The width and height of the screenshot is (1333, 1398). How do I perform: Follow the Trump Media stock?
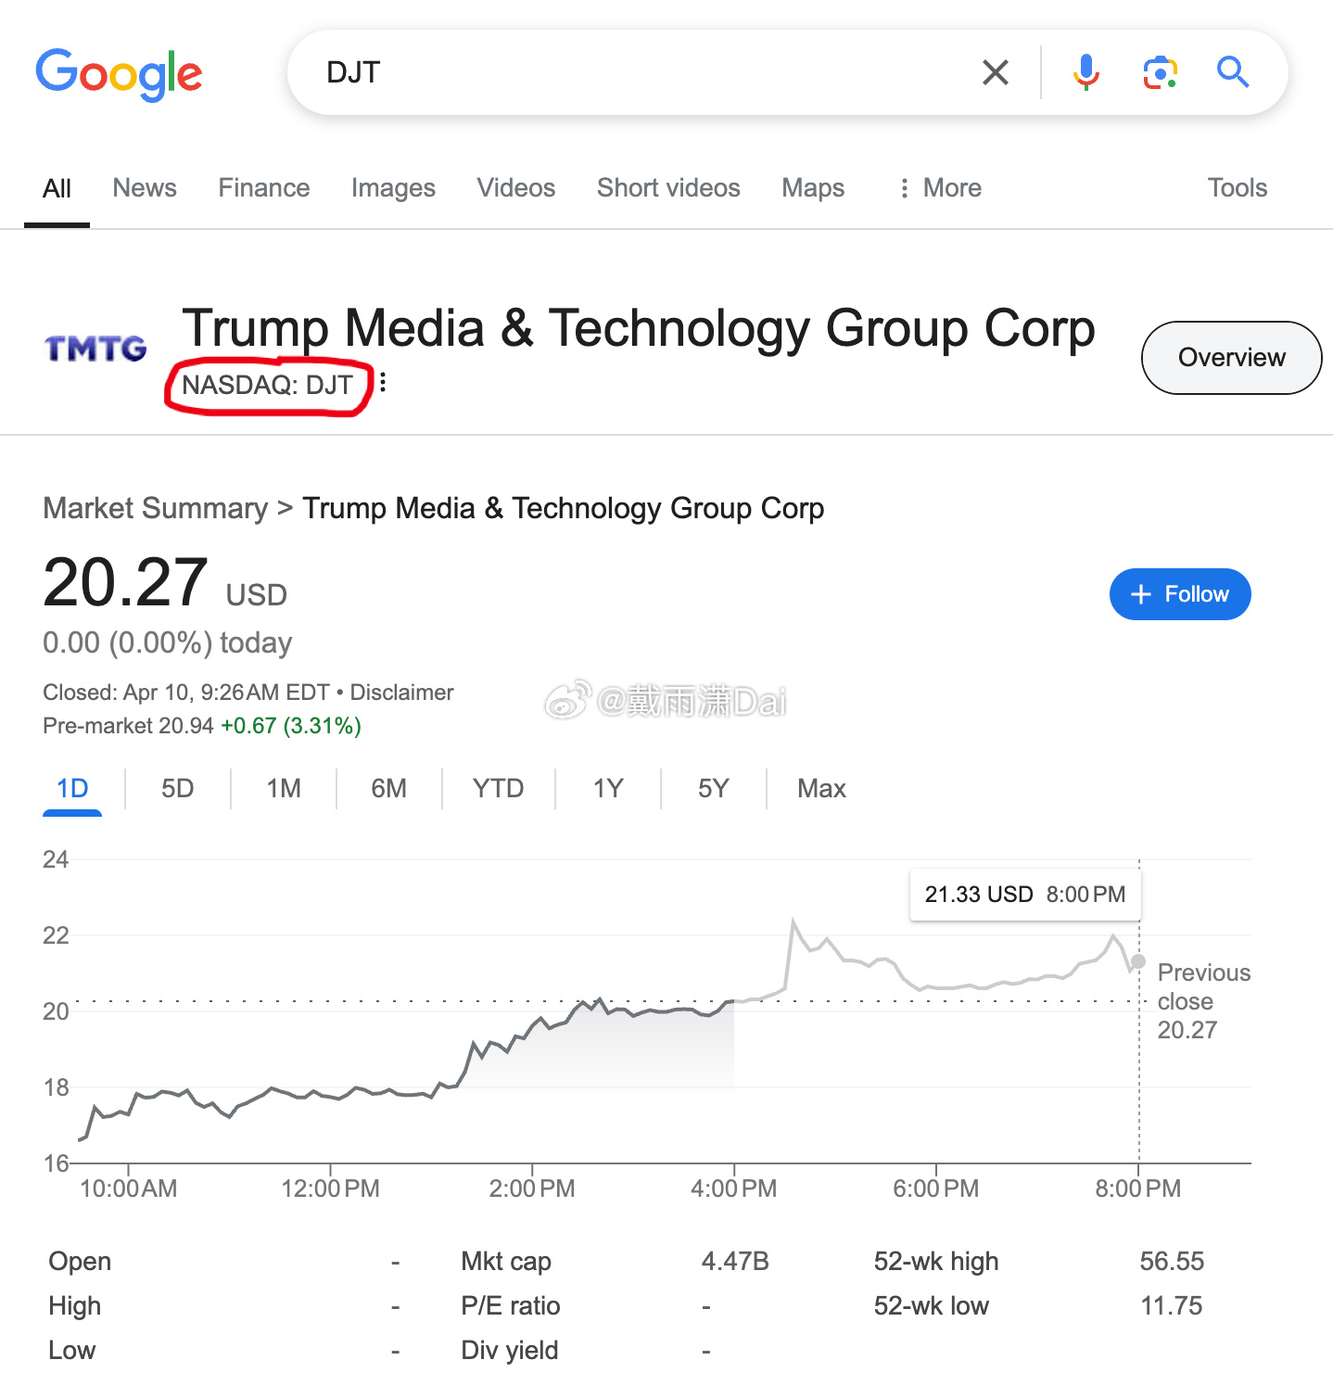pos(1180,594)
